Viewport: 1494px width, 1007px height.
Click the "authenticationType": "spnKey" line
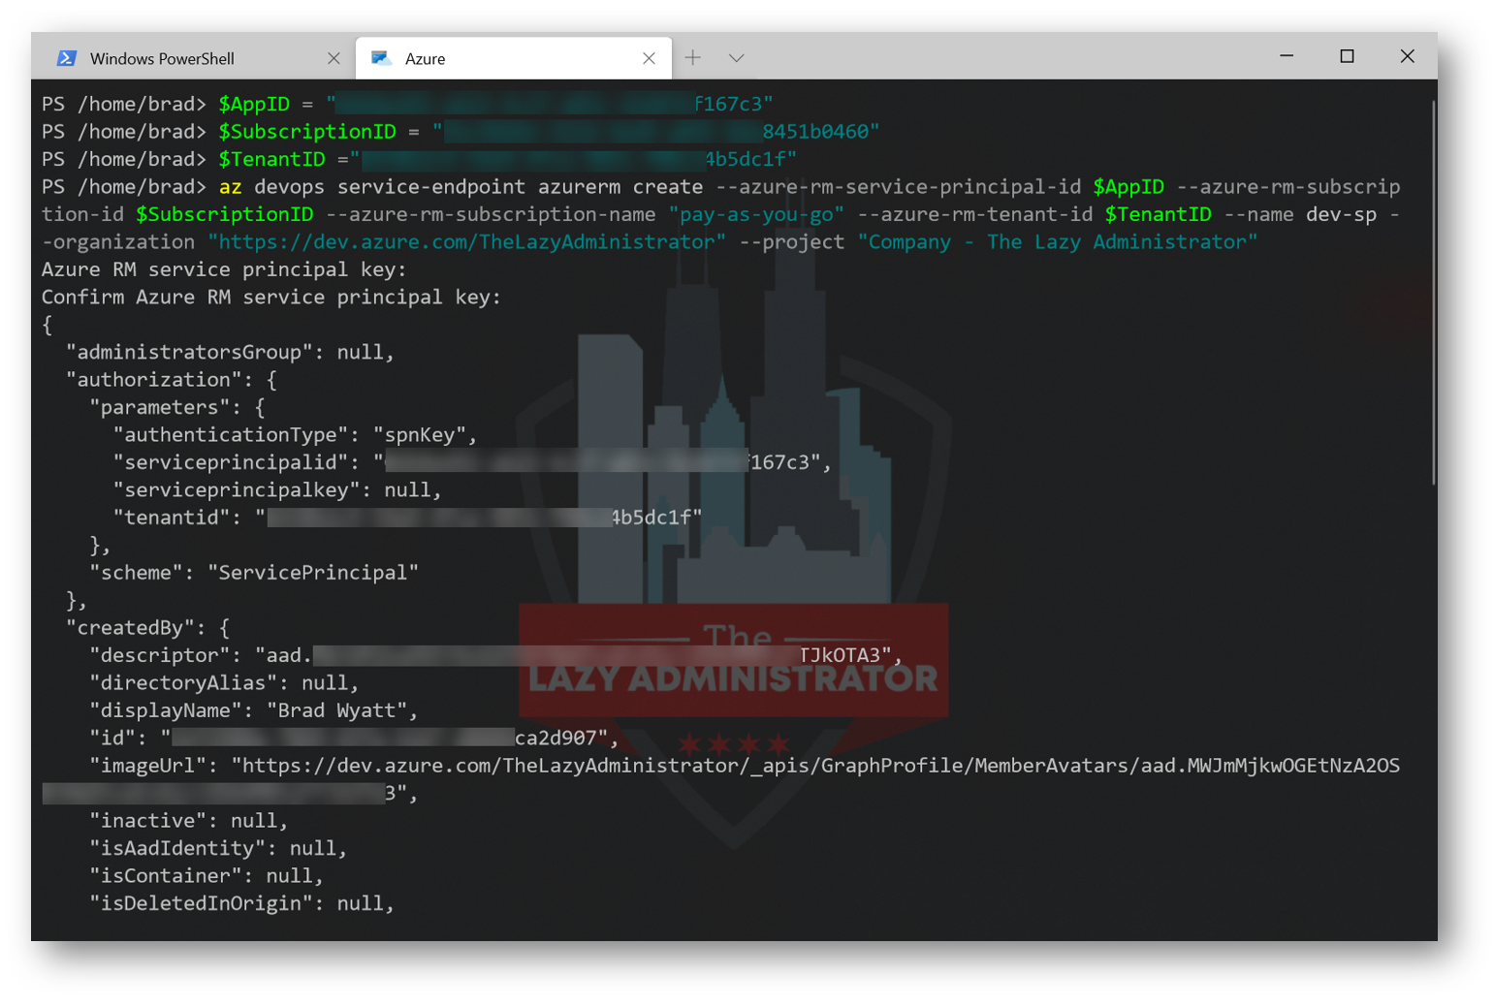295,434
